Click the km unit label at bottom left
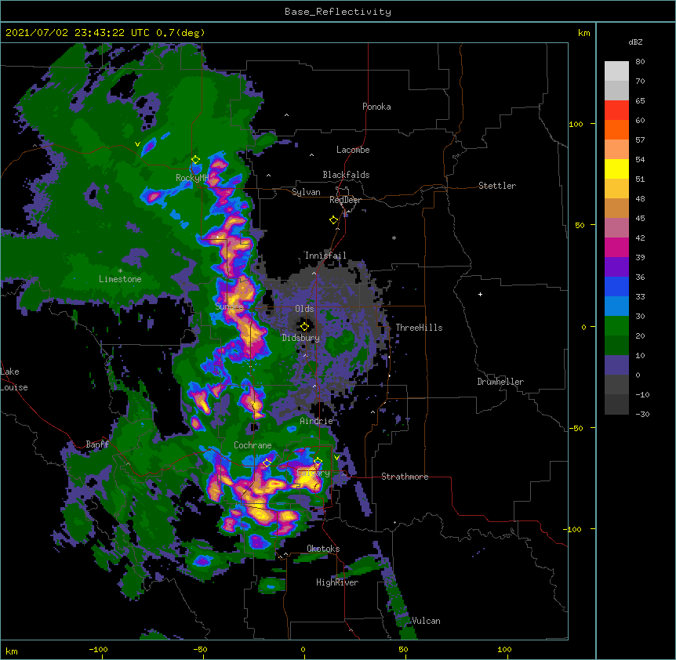Viewport: 676px width, 660px height. tap(12, 651)
